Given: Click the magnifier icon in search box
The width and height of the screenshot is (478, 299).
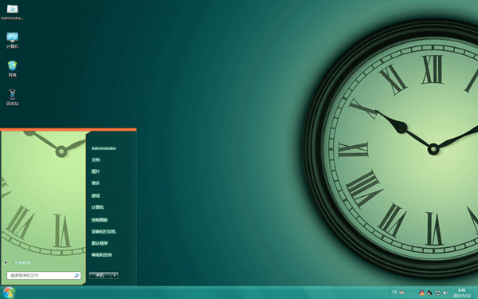Looking at the screenshot, I should pyautogui.click(x=76, y=276).
